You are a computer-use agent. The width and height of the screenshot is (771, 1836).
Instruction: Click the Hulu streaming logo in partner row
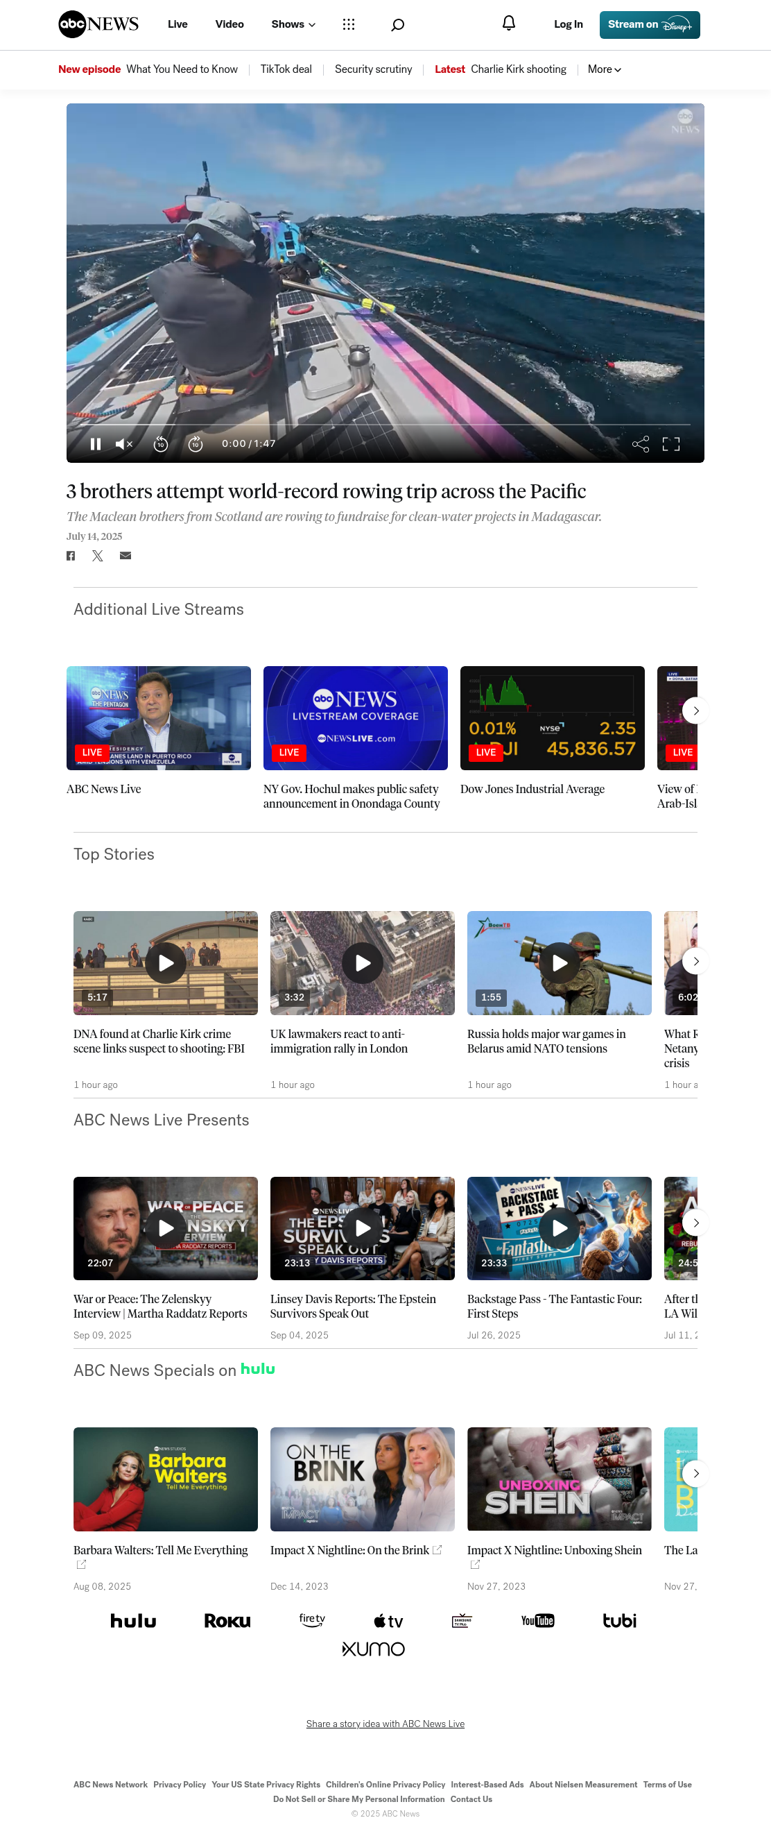pos(133,1621)
